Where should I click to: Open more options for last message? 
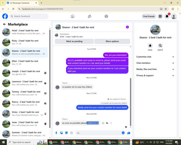click(x=111, y=123)
